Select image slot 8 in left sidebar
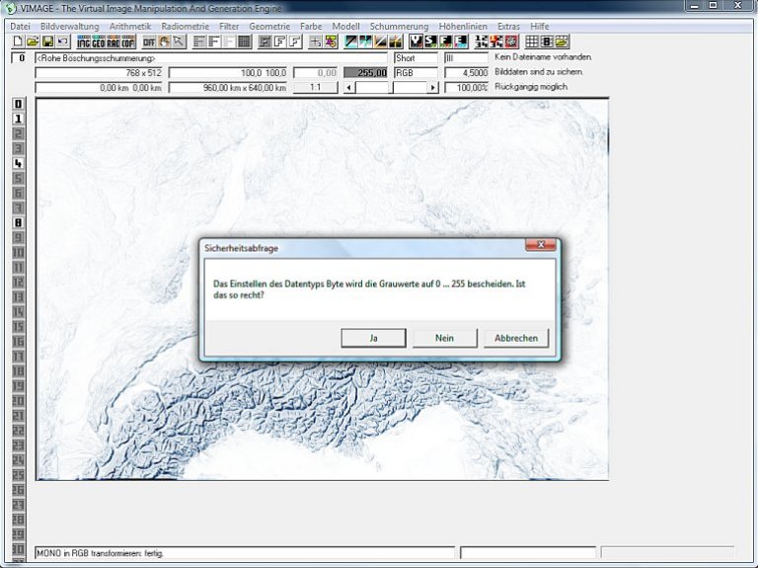The height and width of the screenshot is (568, 758). [x=18, y=222]
